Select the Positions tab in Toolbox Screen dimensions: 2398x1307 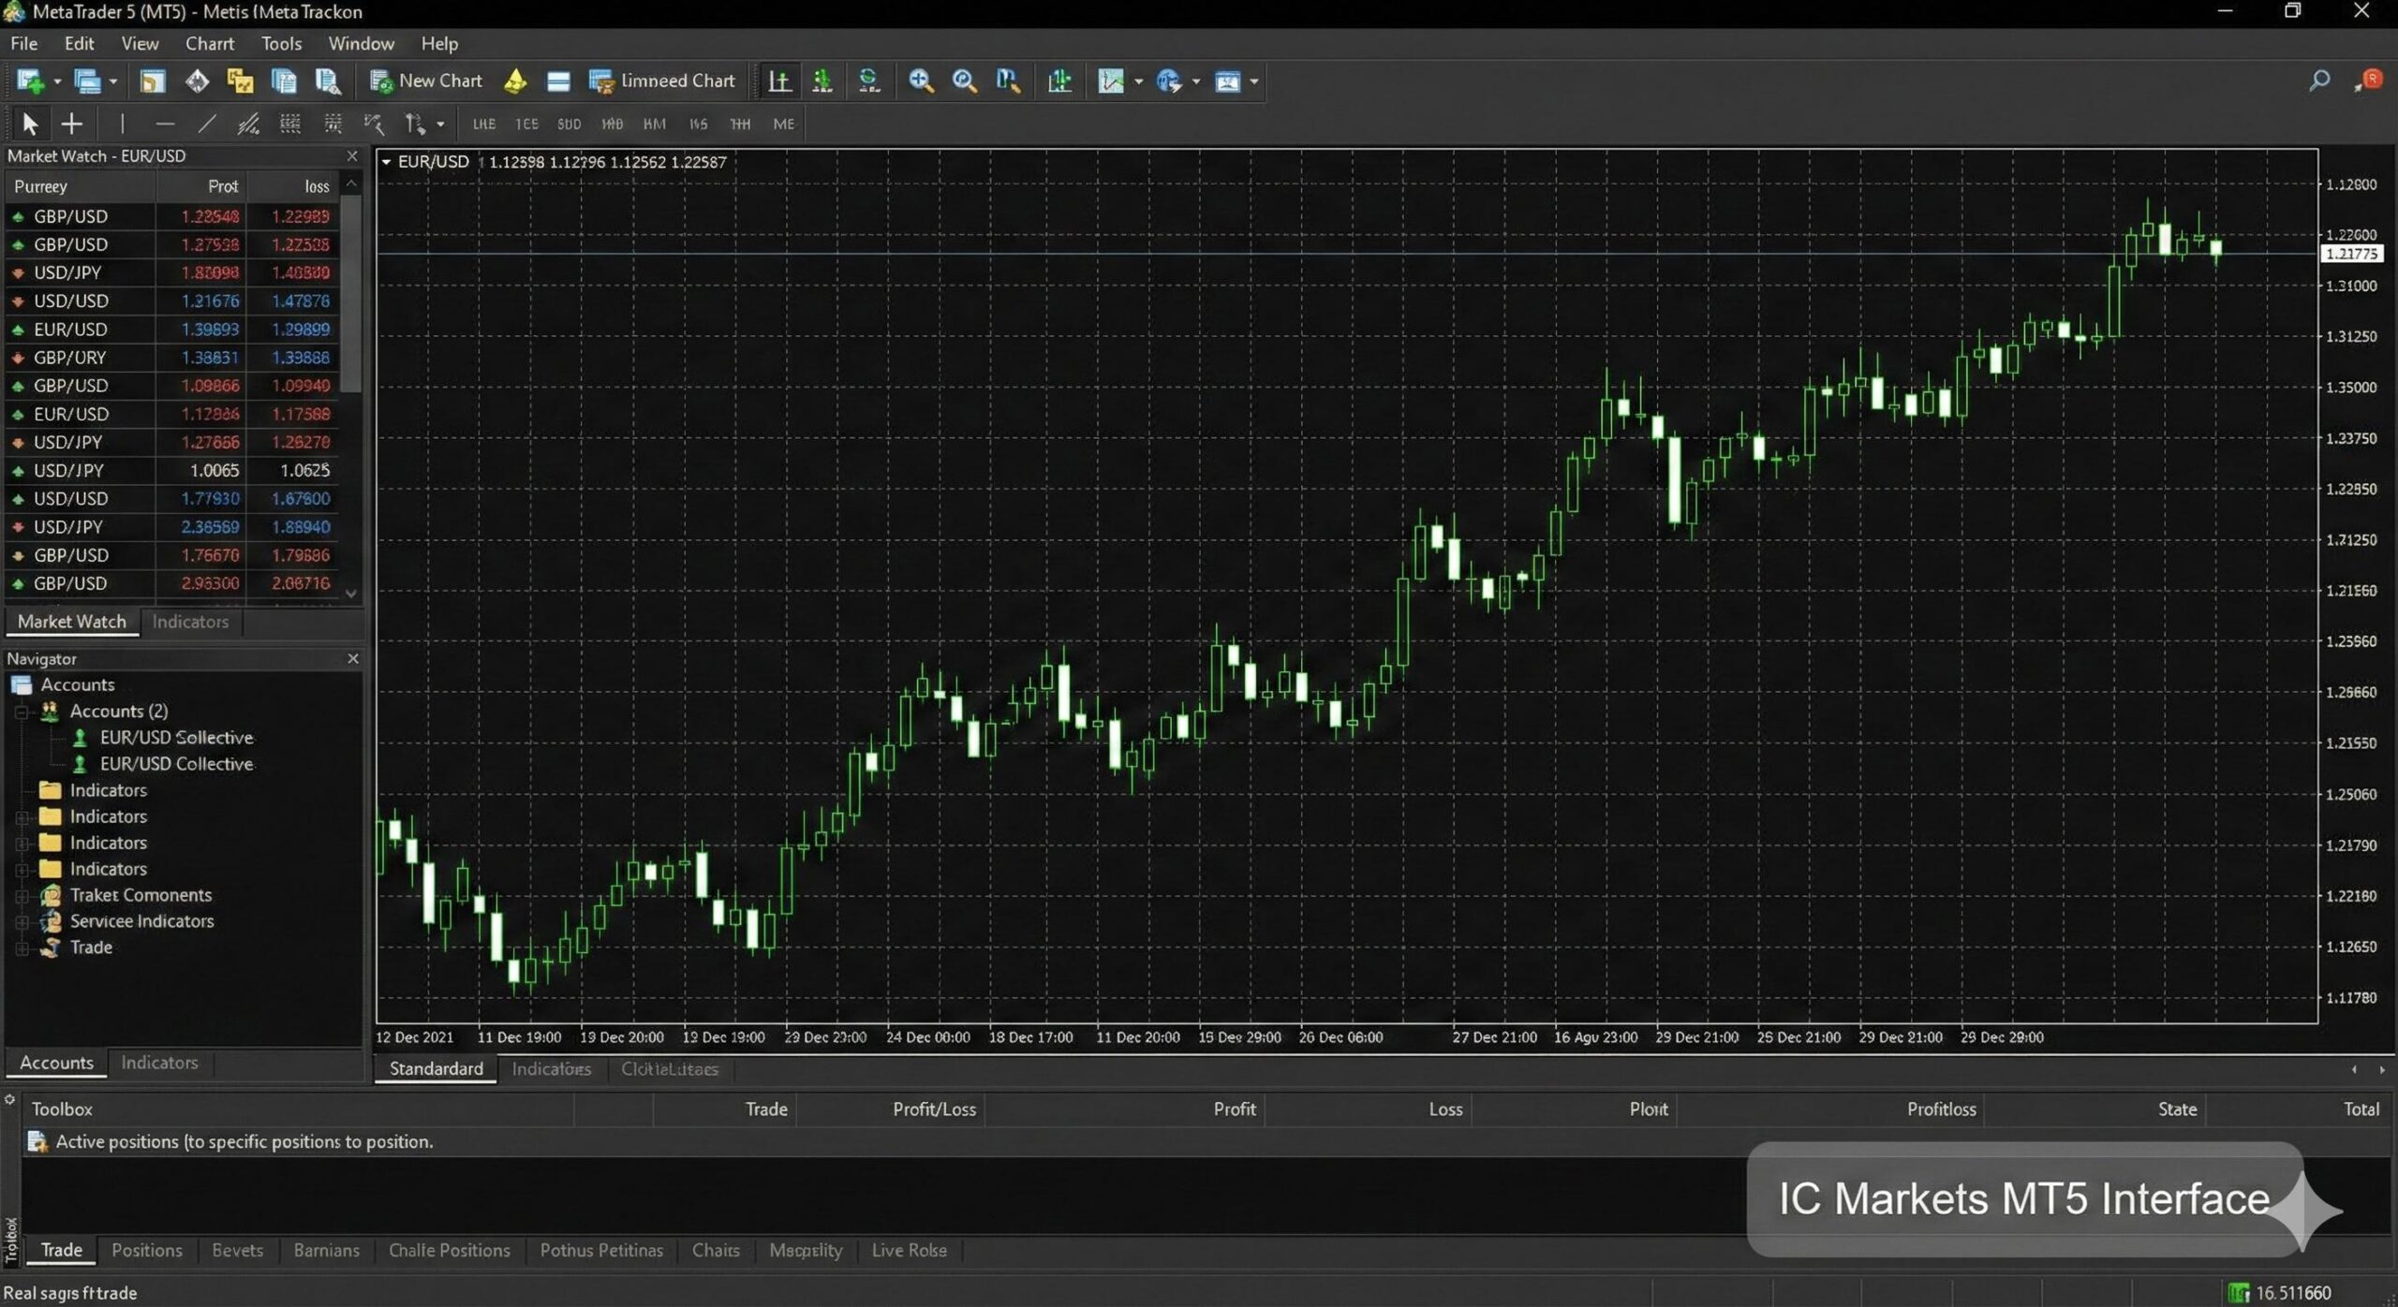pyautogui.click(x=146, y=1251)
